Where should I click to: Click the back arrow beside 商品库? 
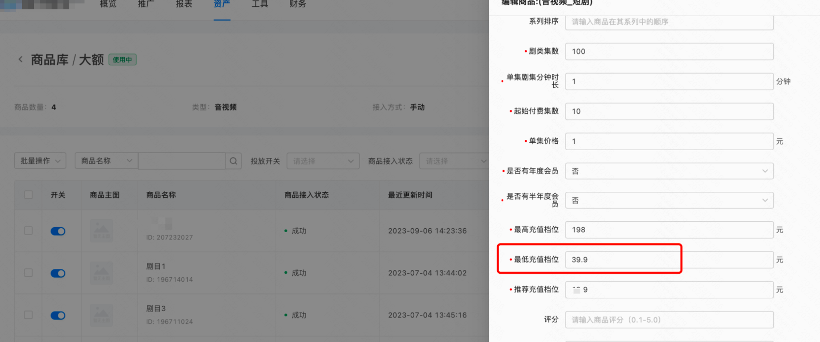[x=20, y=59]
